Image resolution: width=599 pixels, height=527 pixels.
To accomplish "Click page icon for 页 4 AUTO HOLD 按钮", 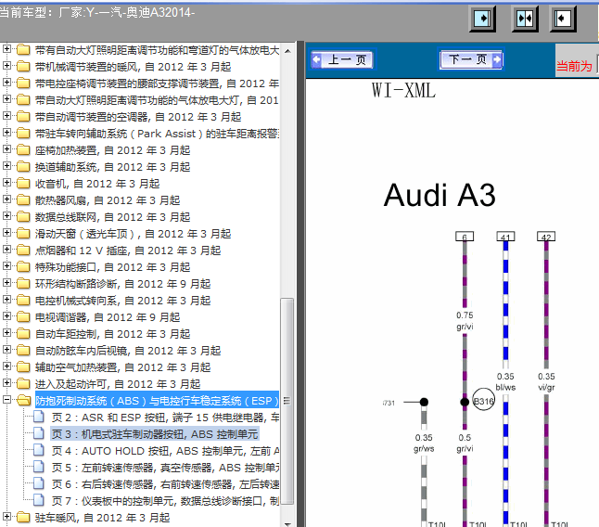I will 39,451.
